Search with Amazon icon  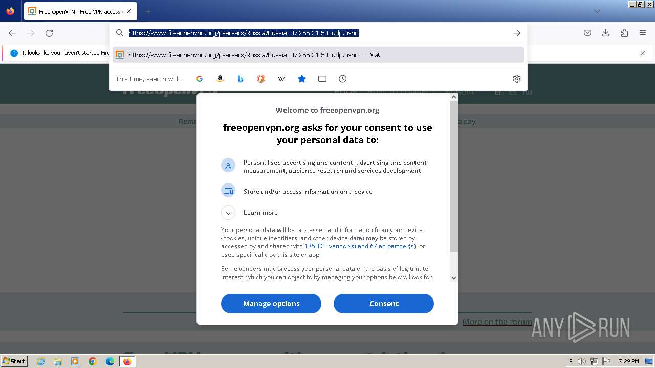click(x=220, y=79)
